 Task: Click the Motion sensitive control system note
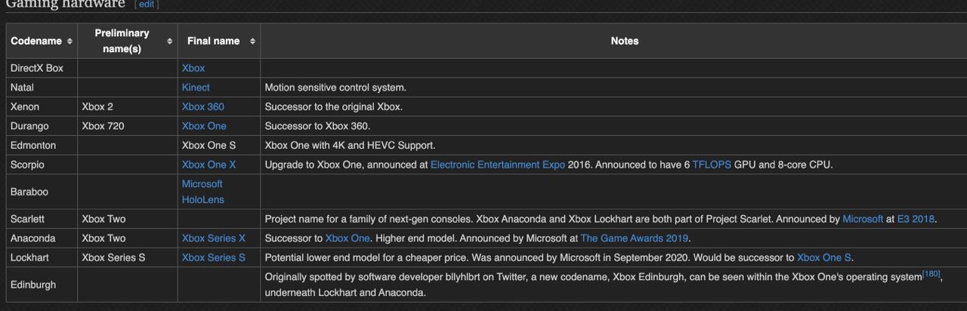point(335,88)
